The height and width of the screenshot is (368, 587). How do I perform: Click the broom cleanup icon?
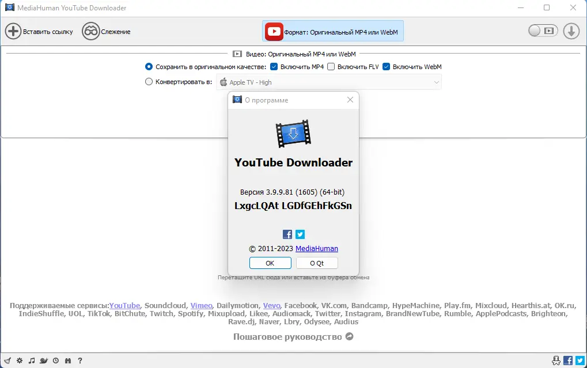(7, 361)
